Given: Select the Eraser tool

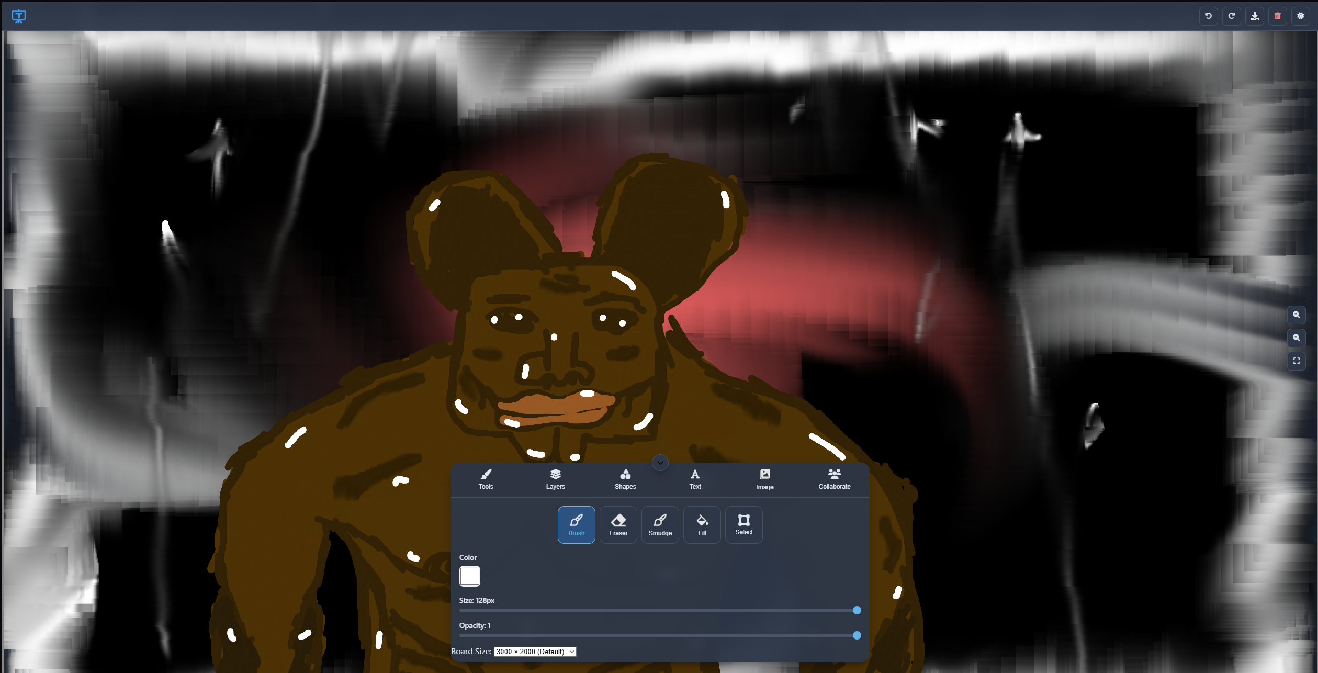Looking at the screenshot, I should [618, 524].
